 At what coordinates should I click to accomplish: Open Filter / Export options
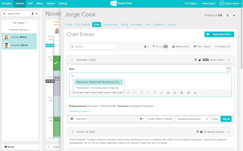(x=202, y=46)
